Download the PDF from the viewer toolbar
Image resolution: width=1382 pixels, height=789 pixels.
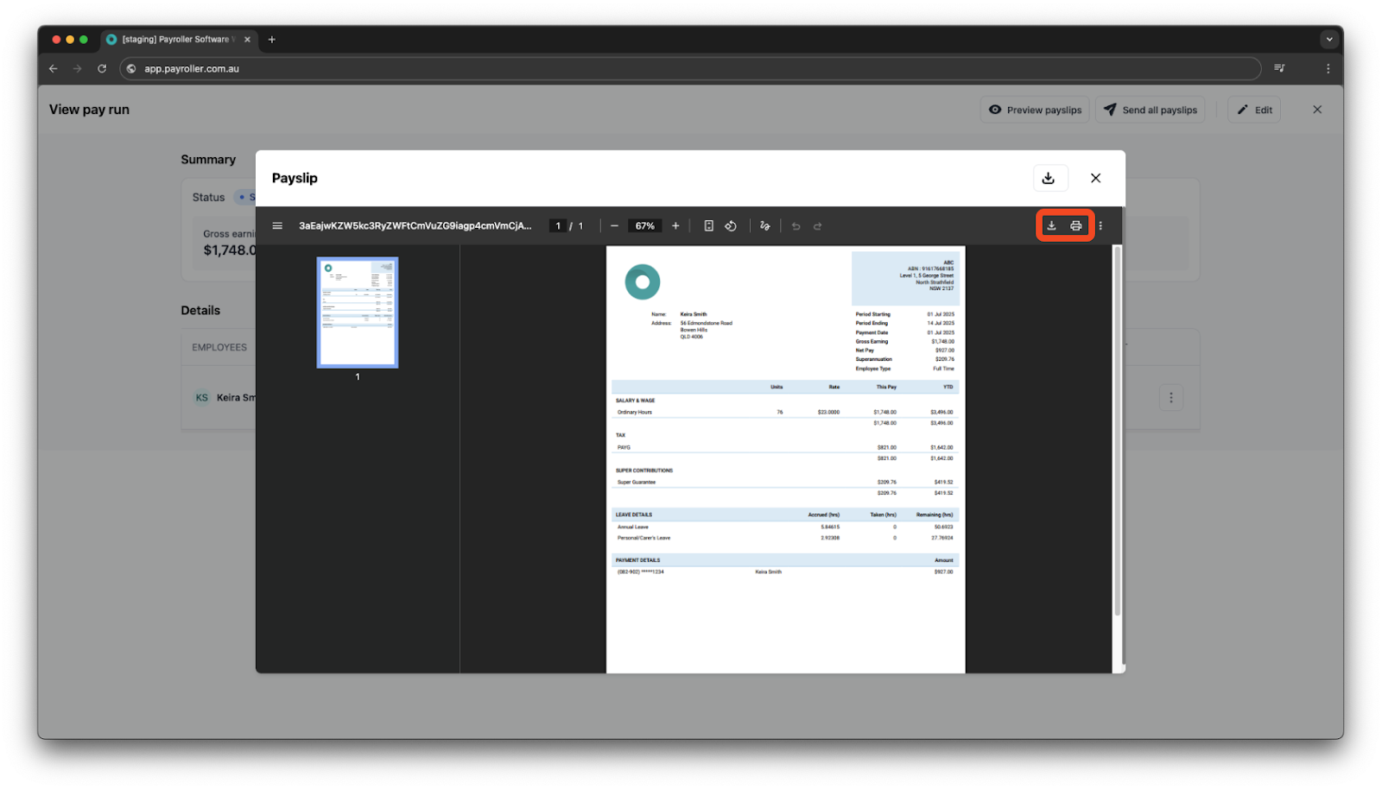(1051, 226)
